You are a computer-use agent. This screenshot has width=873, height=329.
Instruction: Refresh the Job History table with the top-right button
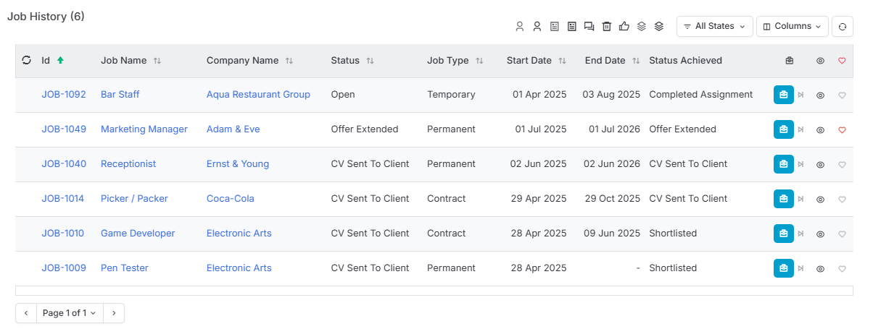pyautogui.click(x=843, y=26)
